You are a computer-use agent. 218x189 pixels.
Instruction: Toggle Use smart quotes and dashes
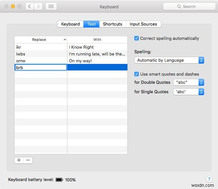136,74
